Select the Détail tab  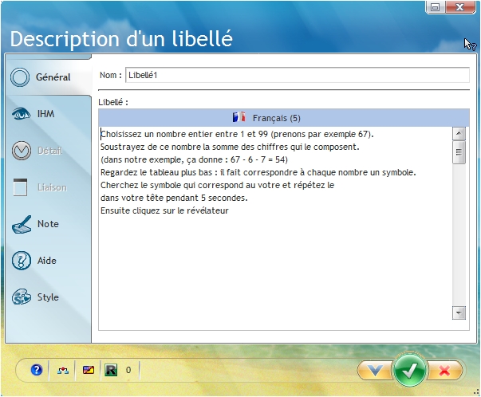(48, 151)
